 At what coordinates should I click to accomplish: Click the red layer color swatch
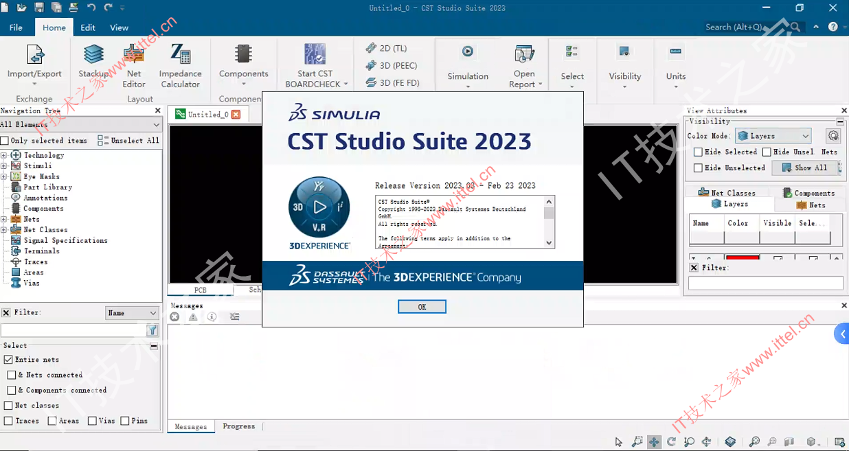742,257
